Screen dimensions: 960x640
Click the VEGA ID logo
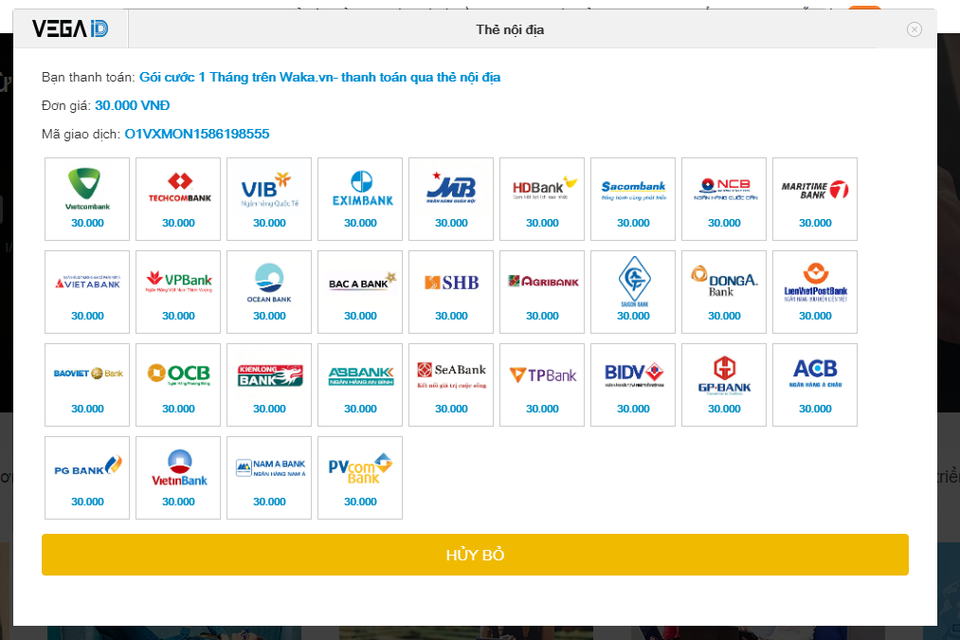click(x=70, y=28)
